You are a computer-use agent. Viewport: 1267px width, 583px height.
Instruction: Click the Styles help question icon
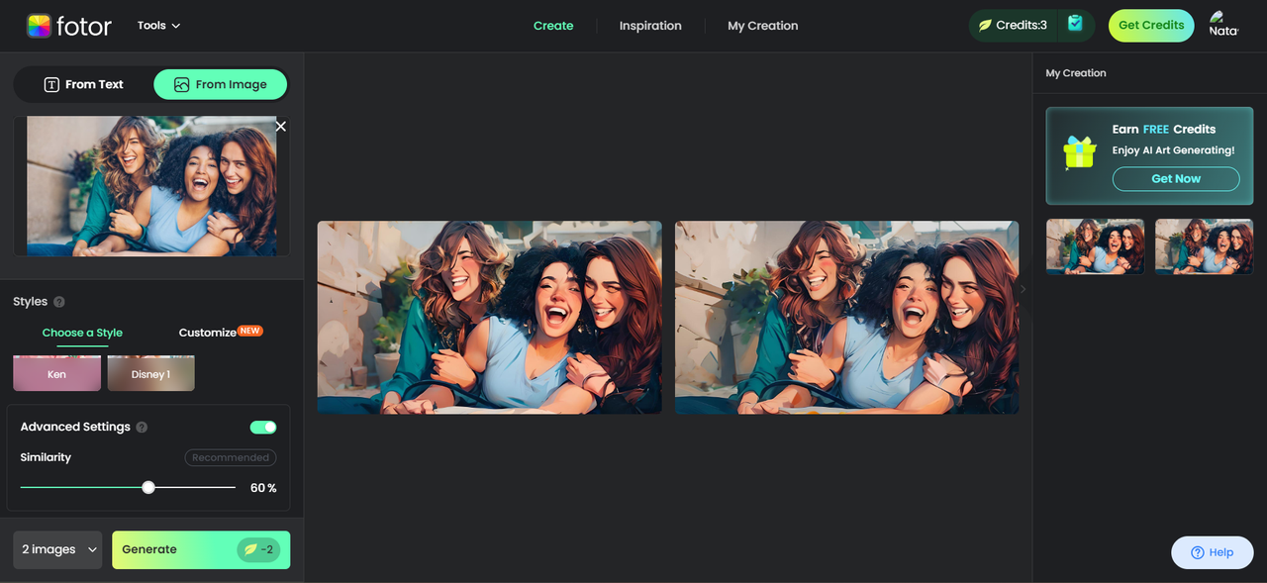[x=59, y=302]
